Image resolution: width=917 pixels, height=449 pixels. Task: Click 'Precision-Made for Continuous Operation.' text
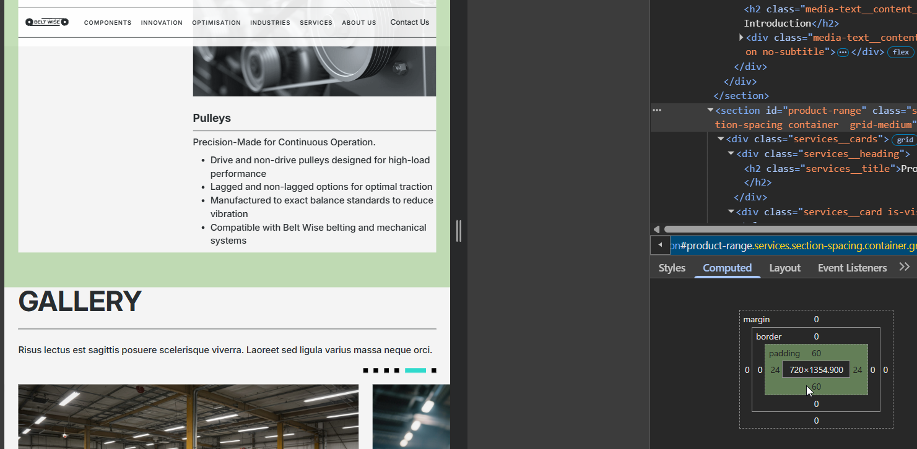[x=284, y=142]
